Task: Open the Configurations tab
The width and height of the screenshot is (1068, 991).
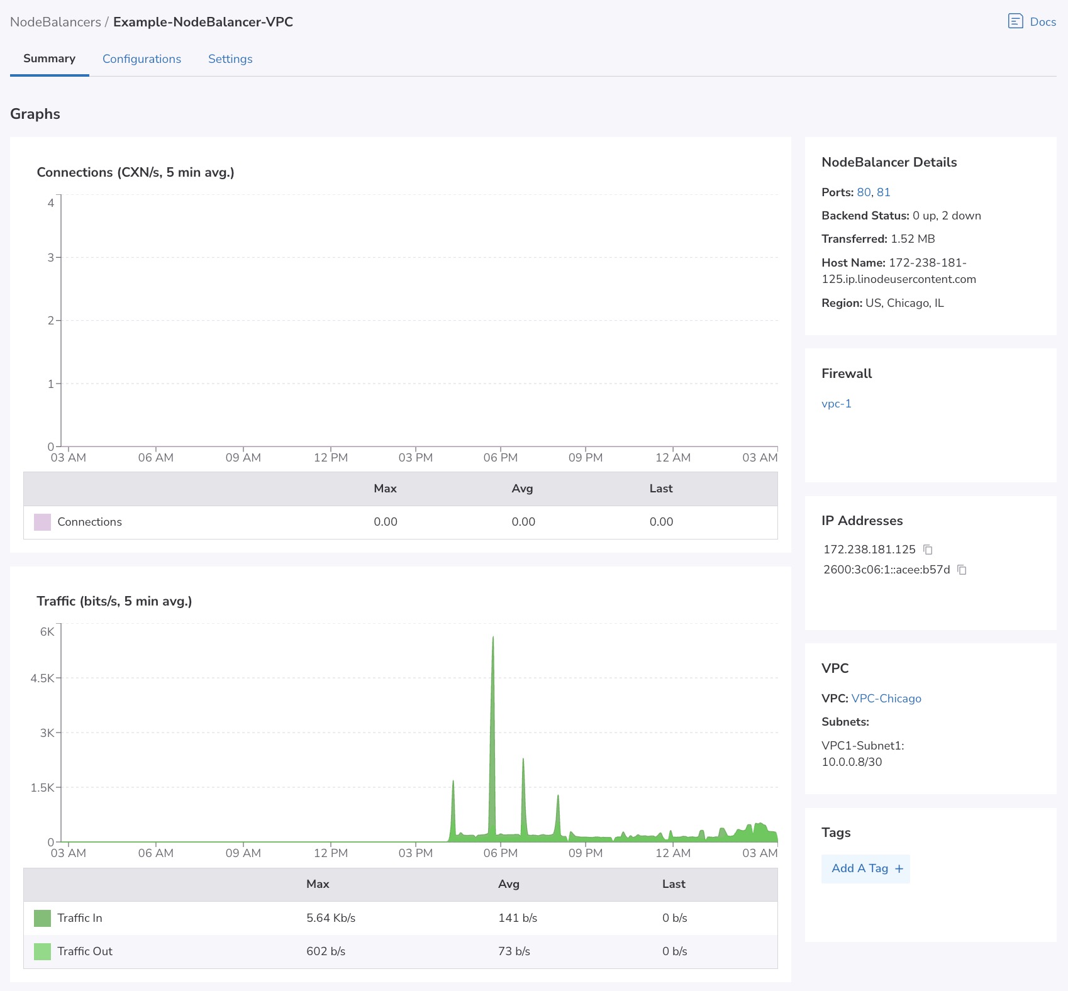Action: tap(142, 59)
